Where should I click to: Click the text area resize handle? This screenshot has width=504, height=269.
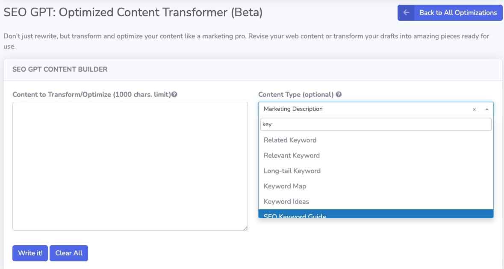(245, 228)
